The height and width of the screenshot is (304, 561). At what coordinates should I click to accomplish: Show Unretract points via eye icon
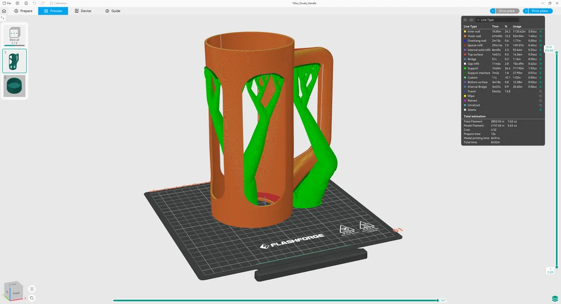(x=541, y=106)
